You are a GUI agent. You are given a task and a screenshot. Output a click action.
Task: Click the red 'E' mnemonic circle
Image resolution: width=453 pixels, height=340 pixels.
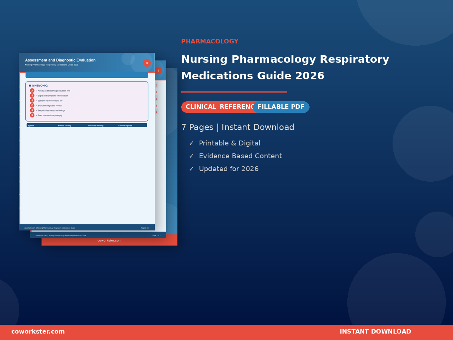coord(32,105)
